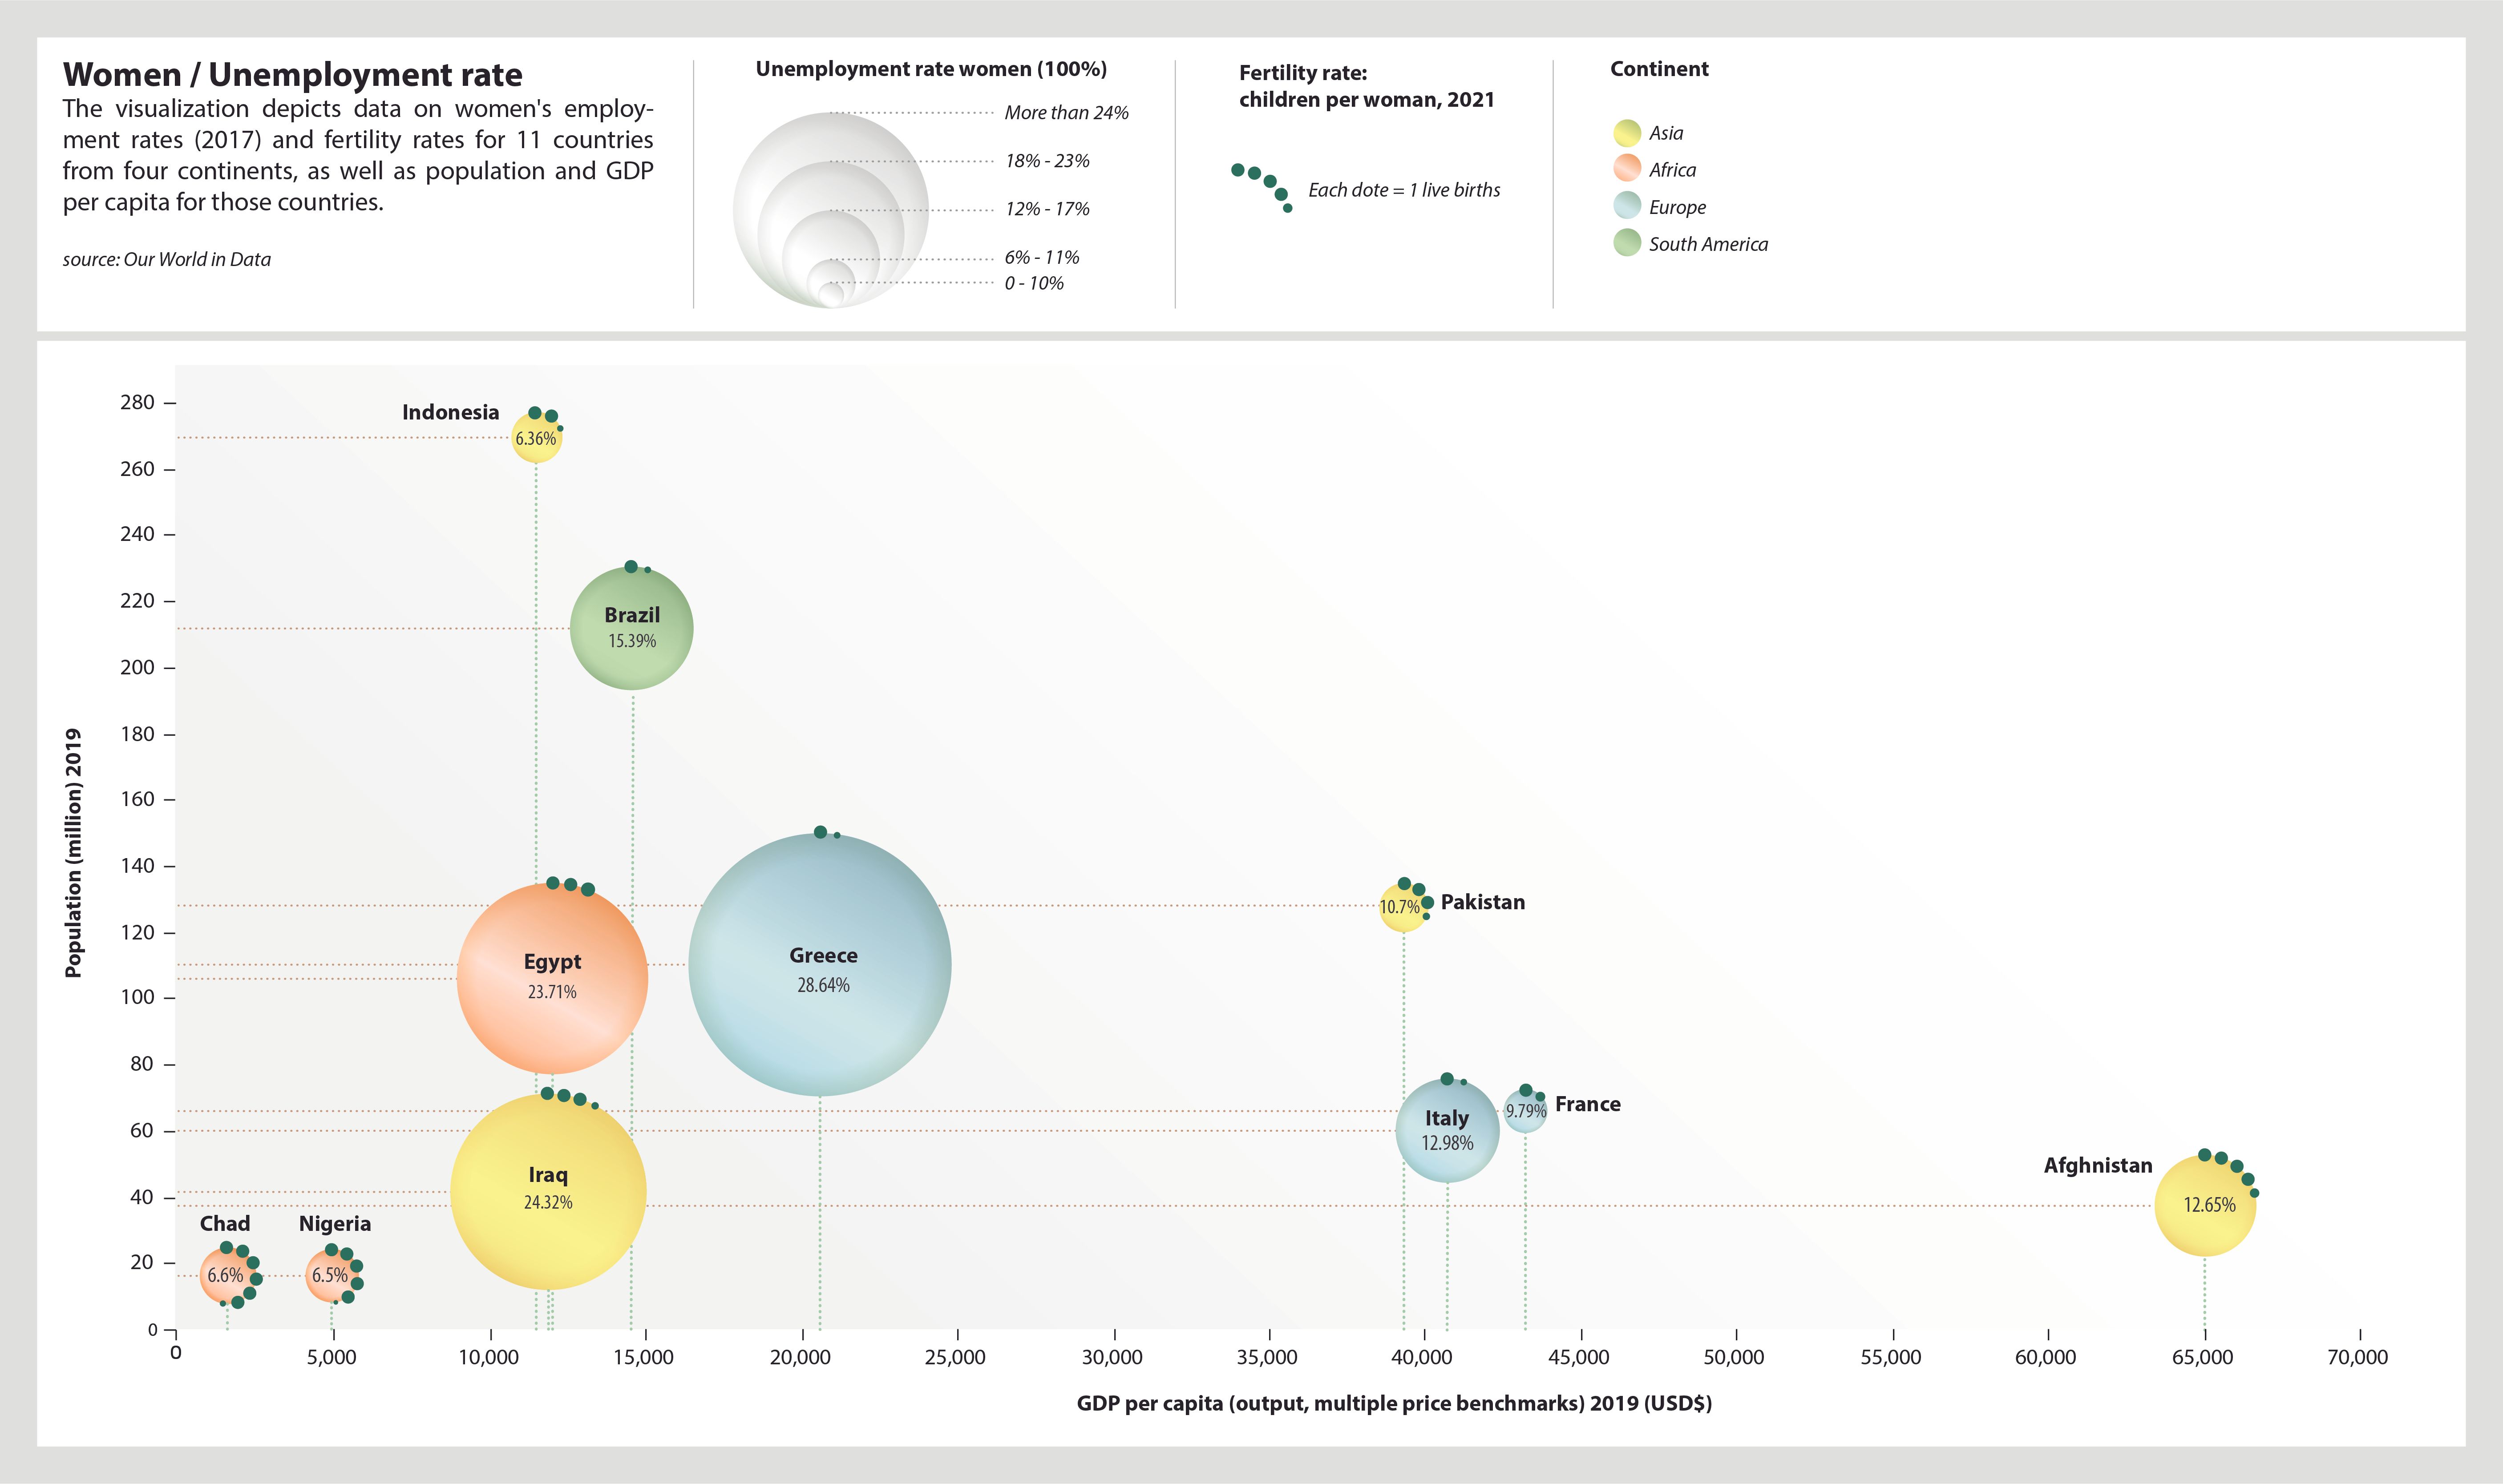Click the 'source: Our World in Data' text
This screenshot has width=2503, height=1484.
click(167, 259)
